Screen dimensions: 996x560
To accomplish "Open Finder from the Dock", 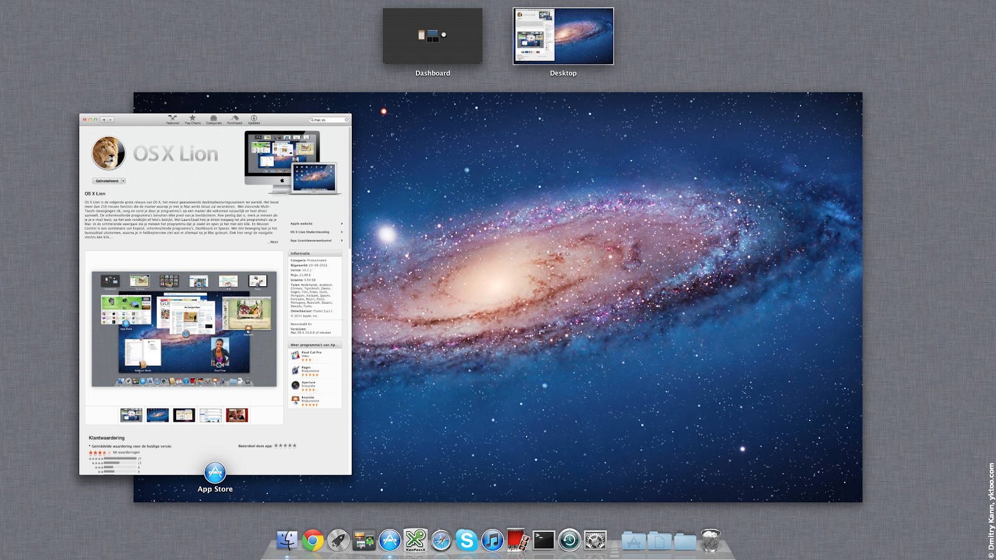I will 287,540.
